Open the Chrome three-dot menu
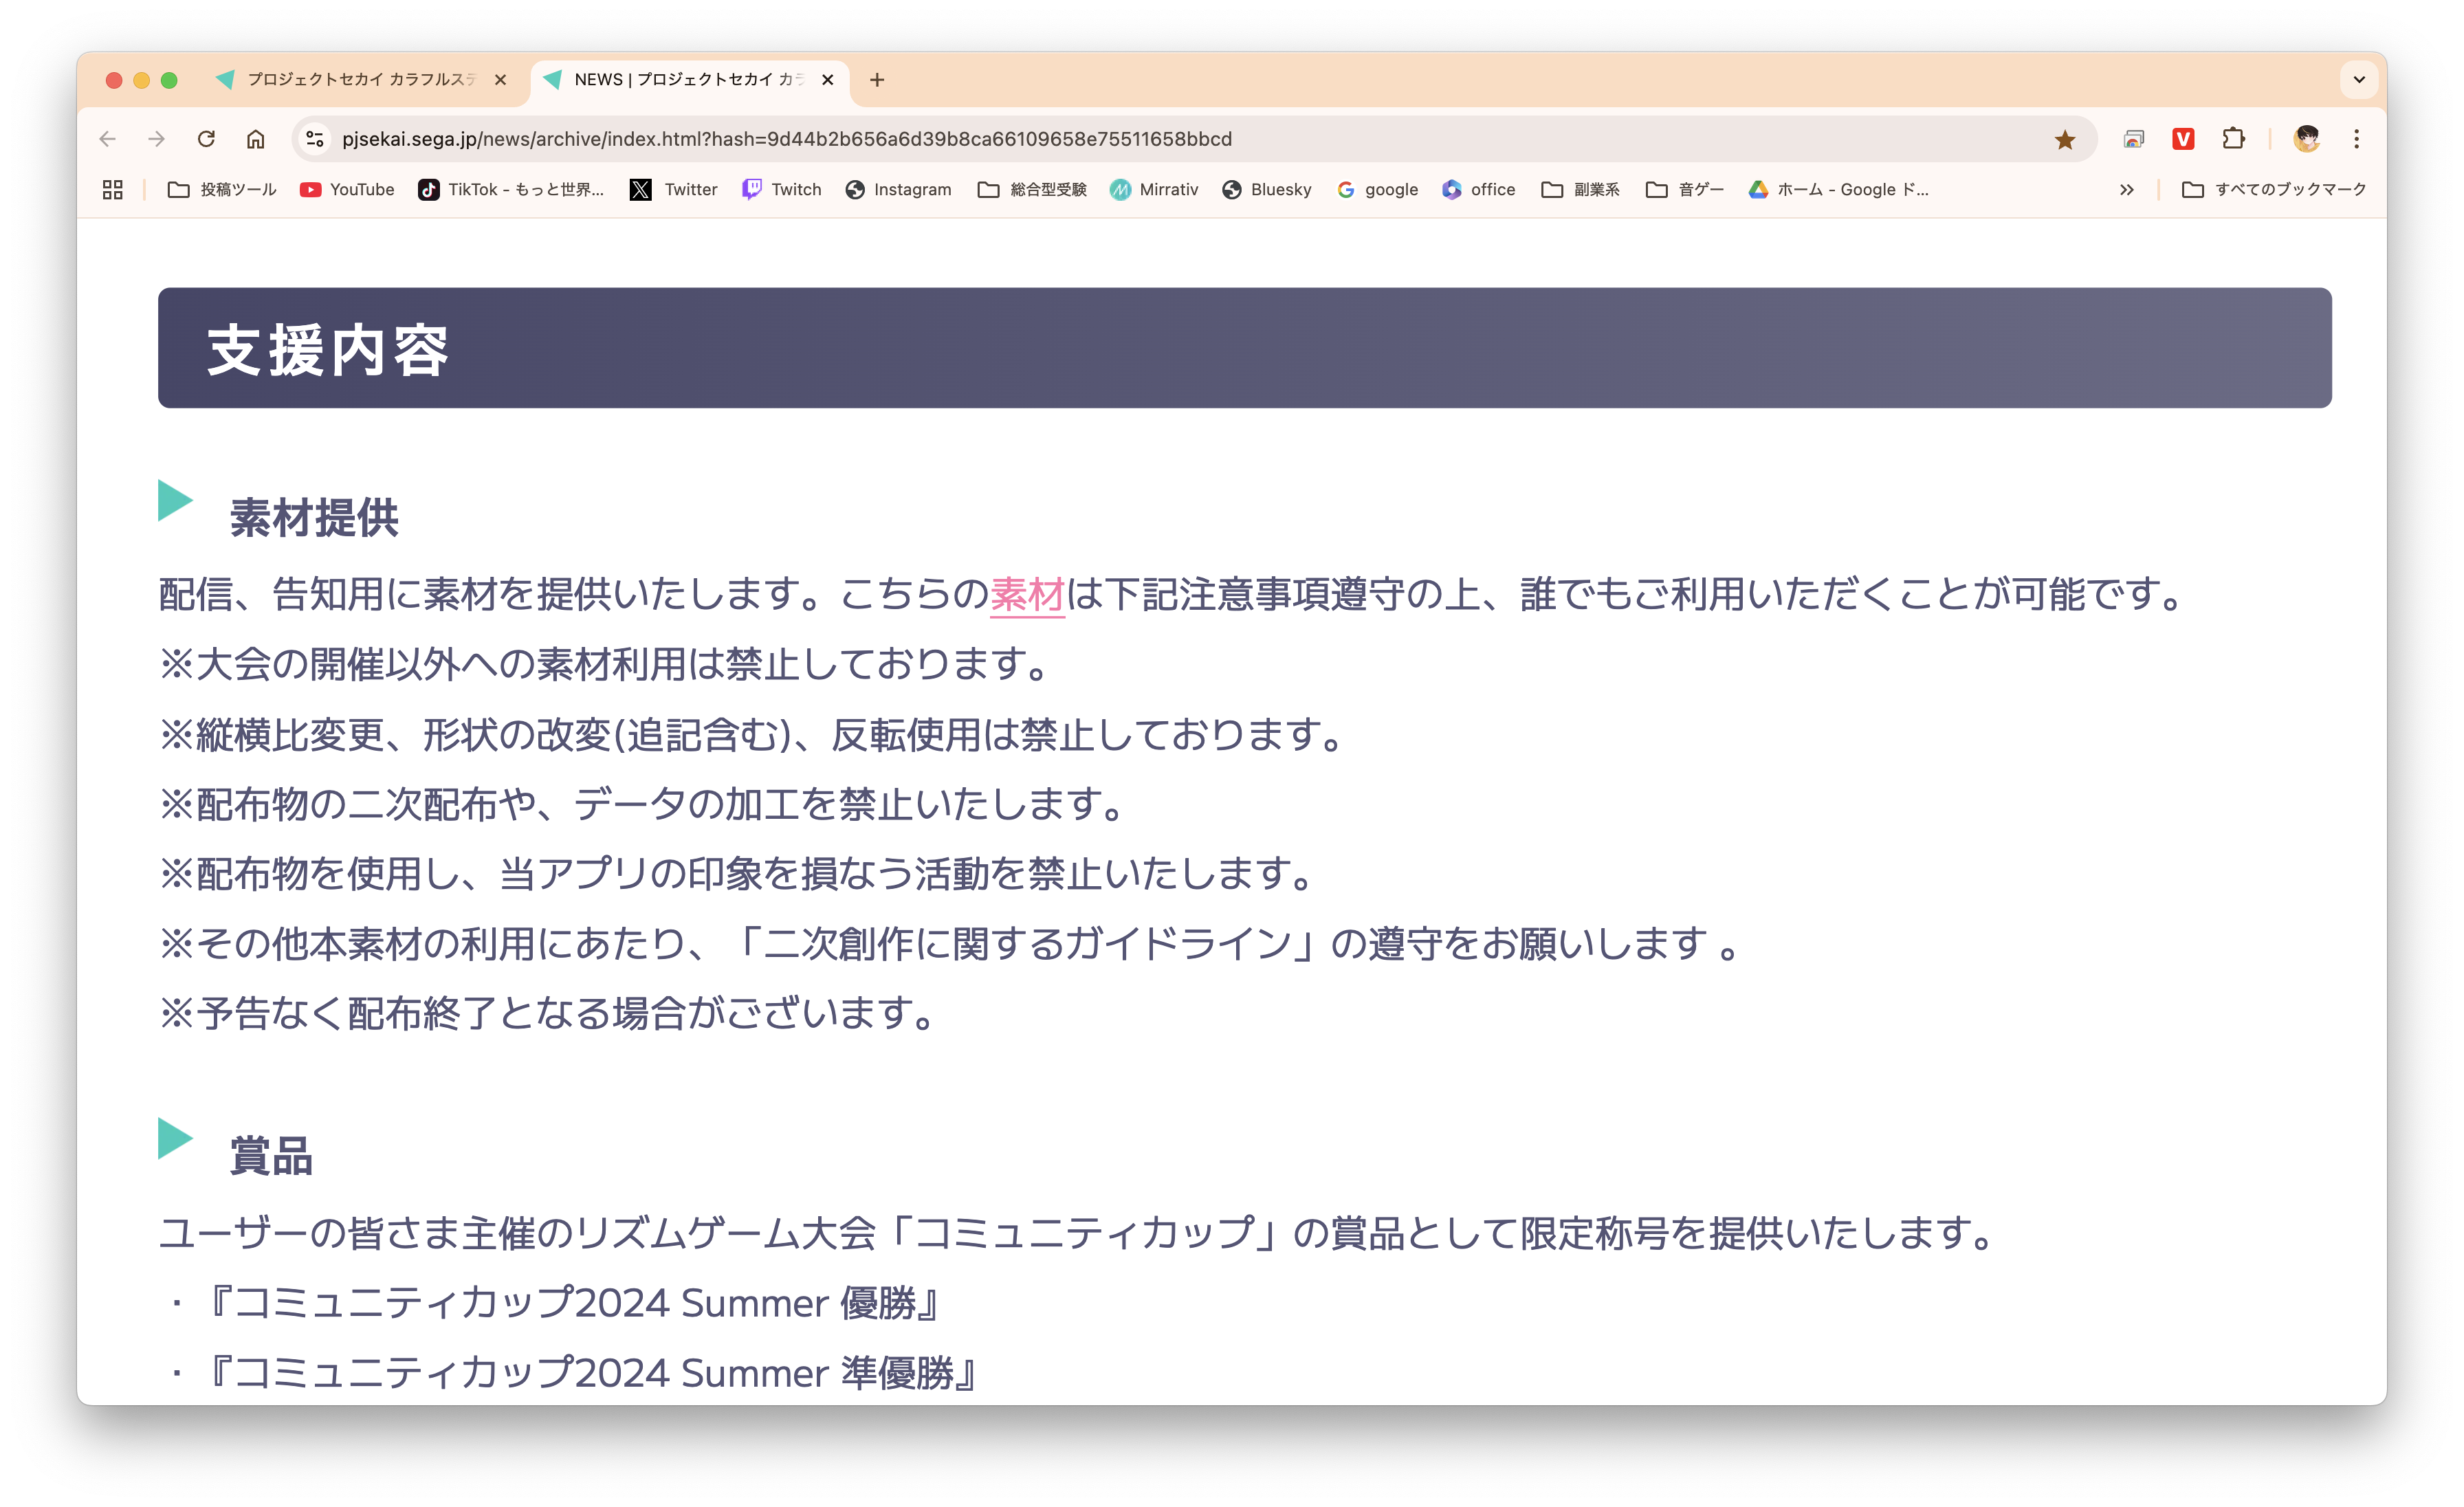 pyautogui.click(x=2357, y=139)
